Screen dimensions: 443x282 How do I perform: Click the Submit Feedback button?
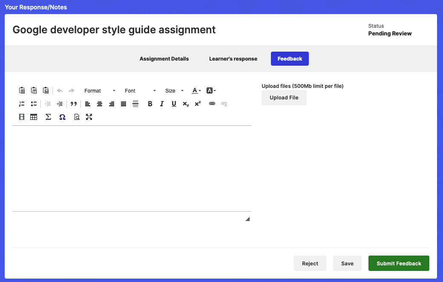(399, 263)
